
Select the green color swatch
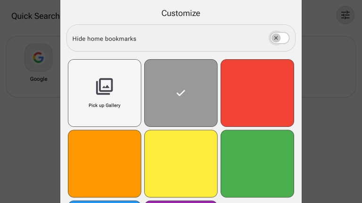[257, 164]
